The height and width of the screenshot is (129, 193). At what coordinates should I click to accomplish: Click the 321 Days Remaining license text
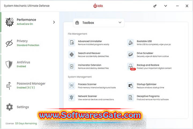coord(26,123)
